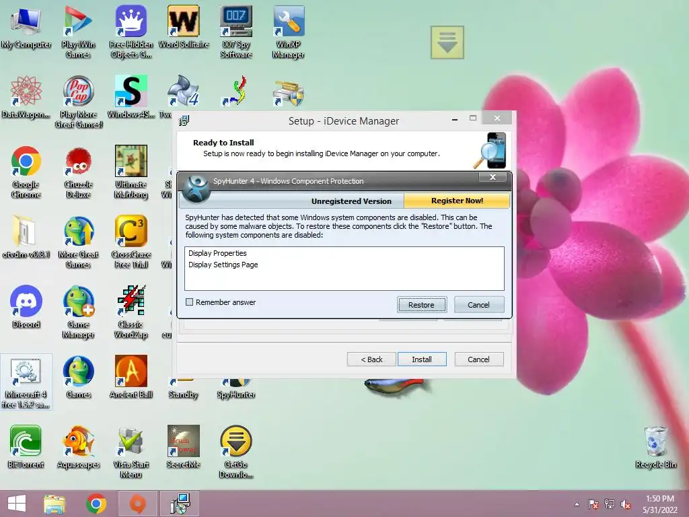The height and width of the screenshot is (517, 689).
Task: Open Games desktop shortcut
Action: [78, 377]
